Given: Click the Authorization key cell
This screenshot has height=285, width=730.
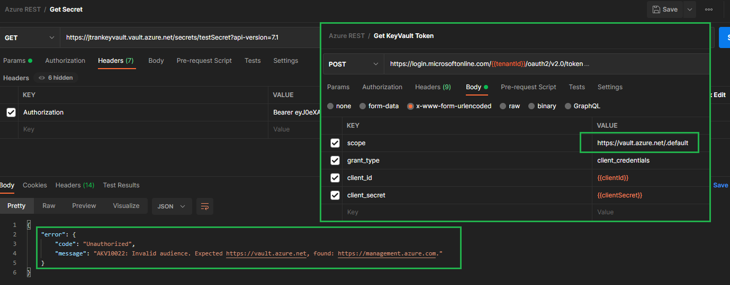Looking at the screenshot, I should click(x=144, y=112).
